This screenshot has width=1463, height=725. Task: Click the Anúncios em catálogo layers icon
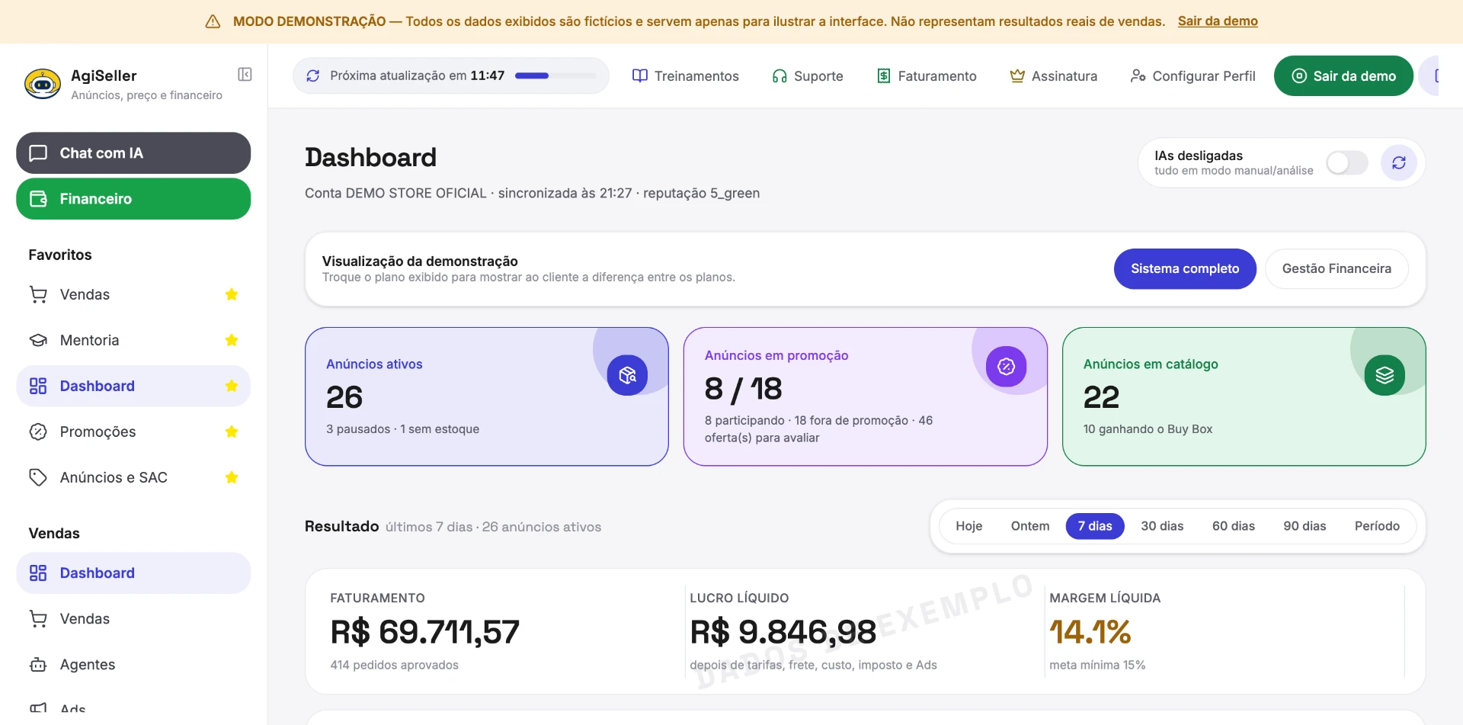(x=1385, y=375)
